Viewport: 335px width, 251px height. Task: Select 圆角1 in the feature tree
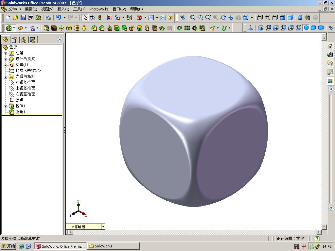coord(20,112)
